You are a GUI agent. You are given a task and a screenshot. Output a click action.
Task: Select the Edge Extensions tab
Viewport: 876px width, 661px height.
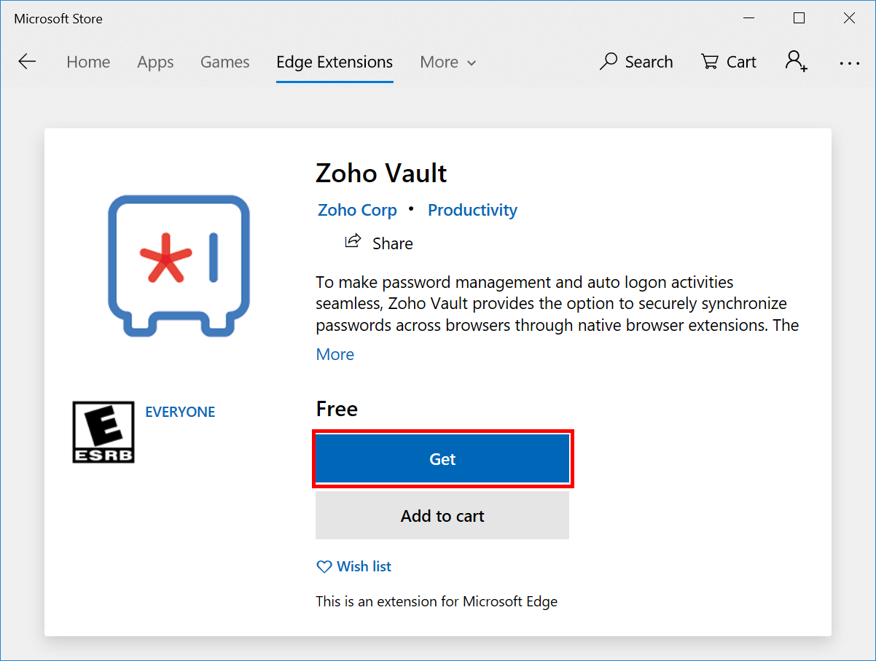(335, 63)
